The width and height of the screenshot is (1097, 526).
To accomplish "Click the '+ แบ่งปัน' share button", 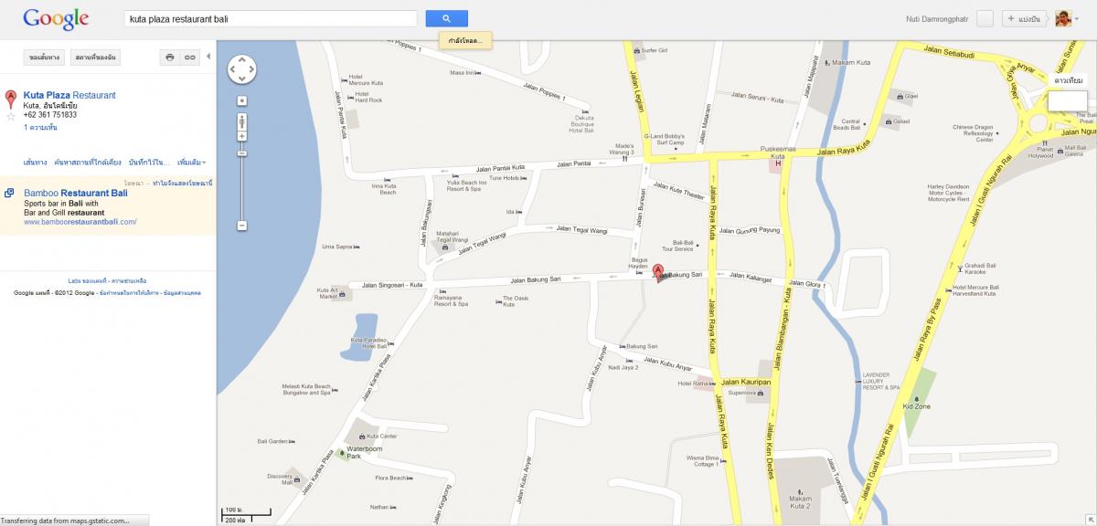I will click(x=1025, y=18).
